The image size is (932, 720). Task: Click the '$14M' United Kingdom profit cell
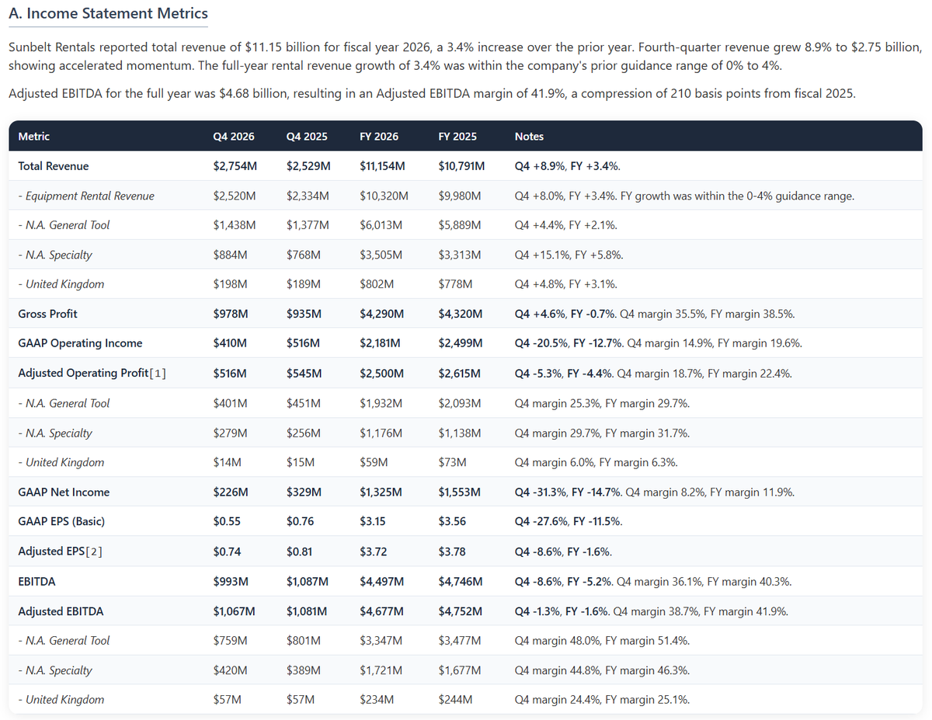click(227, 463)
